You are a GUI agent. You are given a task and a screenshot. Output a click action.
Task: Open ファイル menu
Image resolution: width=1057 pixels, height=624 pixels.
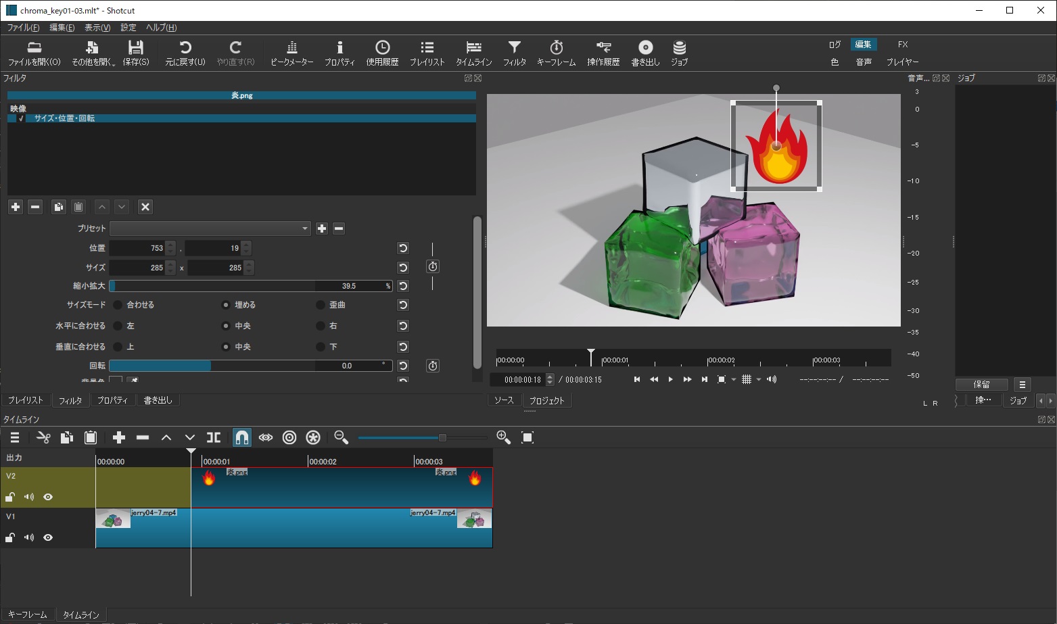[x=24, y=28]
